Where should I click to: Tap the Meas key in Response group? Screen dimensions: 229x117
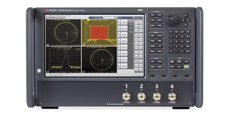pyautogui.click(x=152, y=36)
